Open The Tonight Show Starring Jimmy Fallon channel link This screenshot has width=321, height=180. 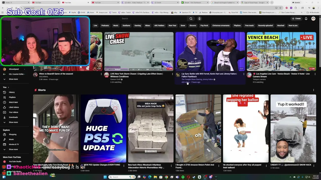pyautogui.click(x=197, y=79)
